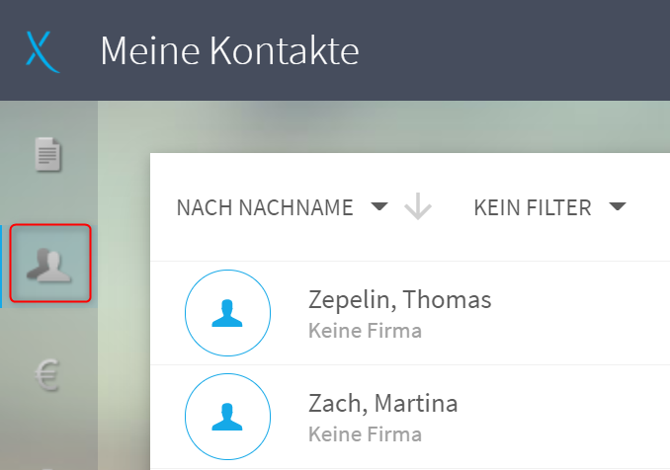This screenshot has width=670, height=470.
Task: Click Keine Firma under Zepelin, Thomas
Action: click(365, 331)
